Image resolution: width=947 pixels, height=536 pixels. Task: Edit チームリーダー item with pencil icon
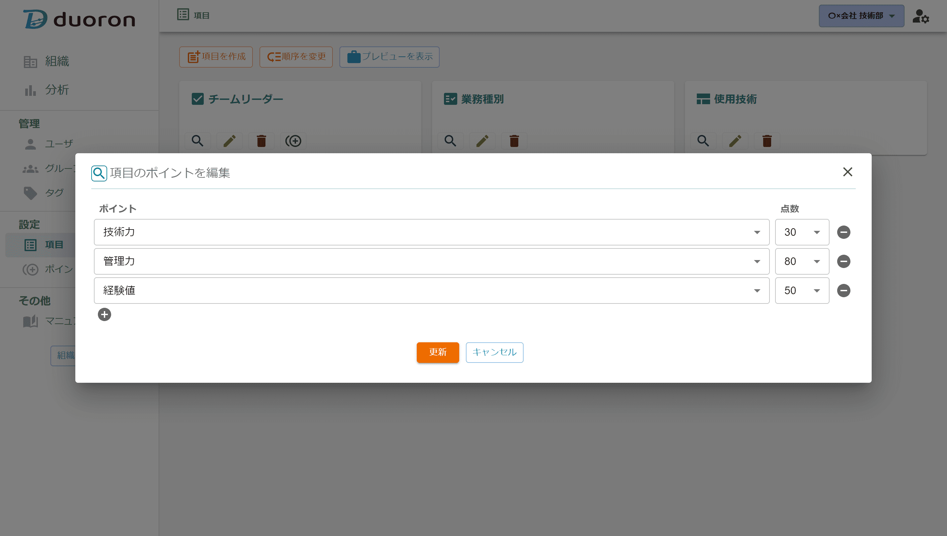(x=229, y=141)
